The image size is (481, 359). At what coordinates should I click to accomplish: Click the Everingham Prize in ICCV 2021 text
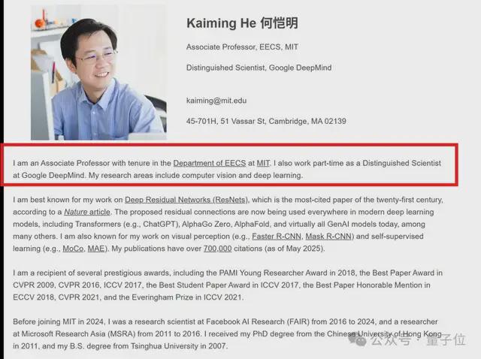(187, 297)
